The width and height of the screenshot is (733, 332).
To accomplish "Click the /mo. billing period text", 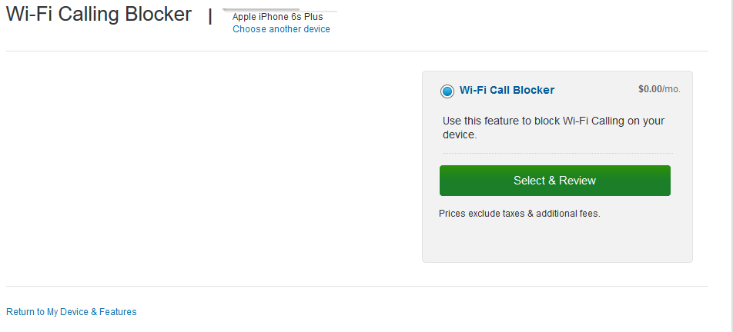I will pos(671,89).
